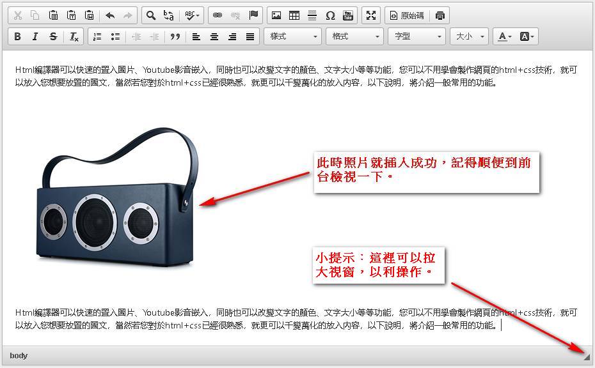Maximize the editor with the expand icon
This screenshot has height=368, width=595.
371,15
